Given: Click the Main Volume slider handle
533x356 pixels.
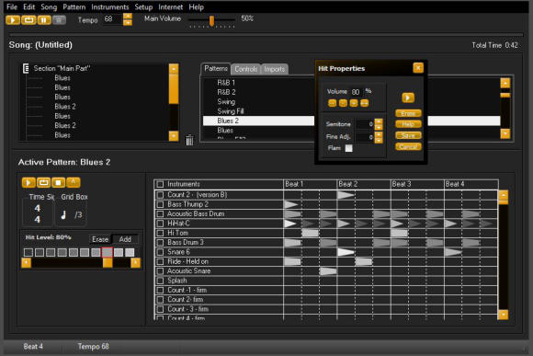Looking at the screenshot, I should pyautogui.click(x=211, y=21).
